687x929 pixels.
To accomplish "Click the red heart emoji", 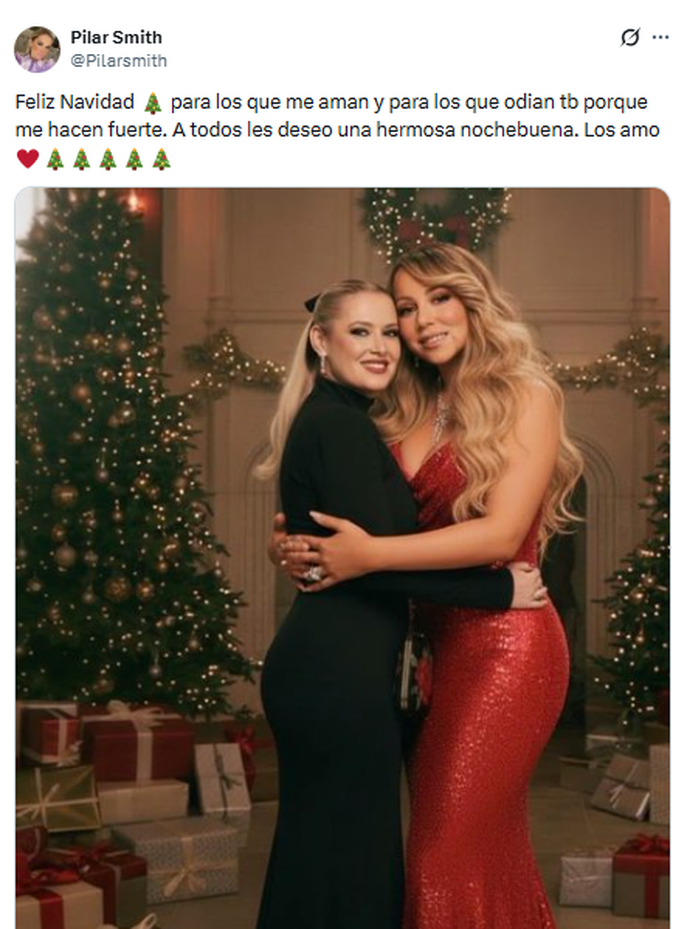I will (x=27, y=159).
